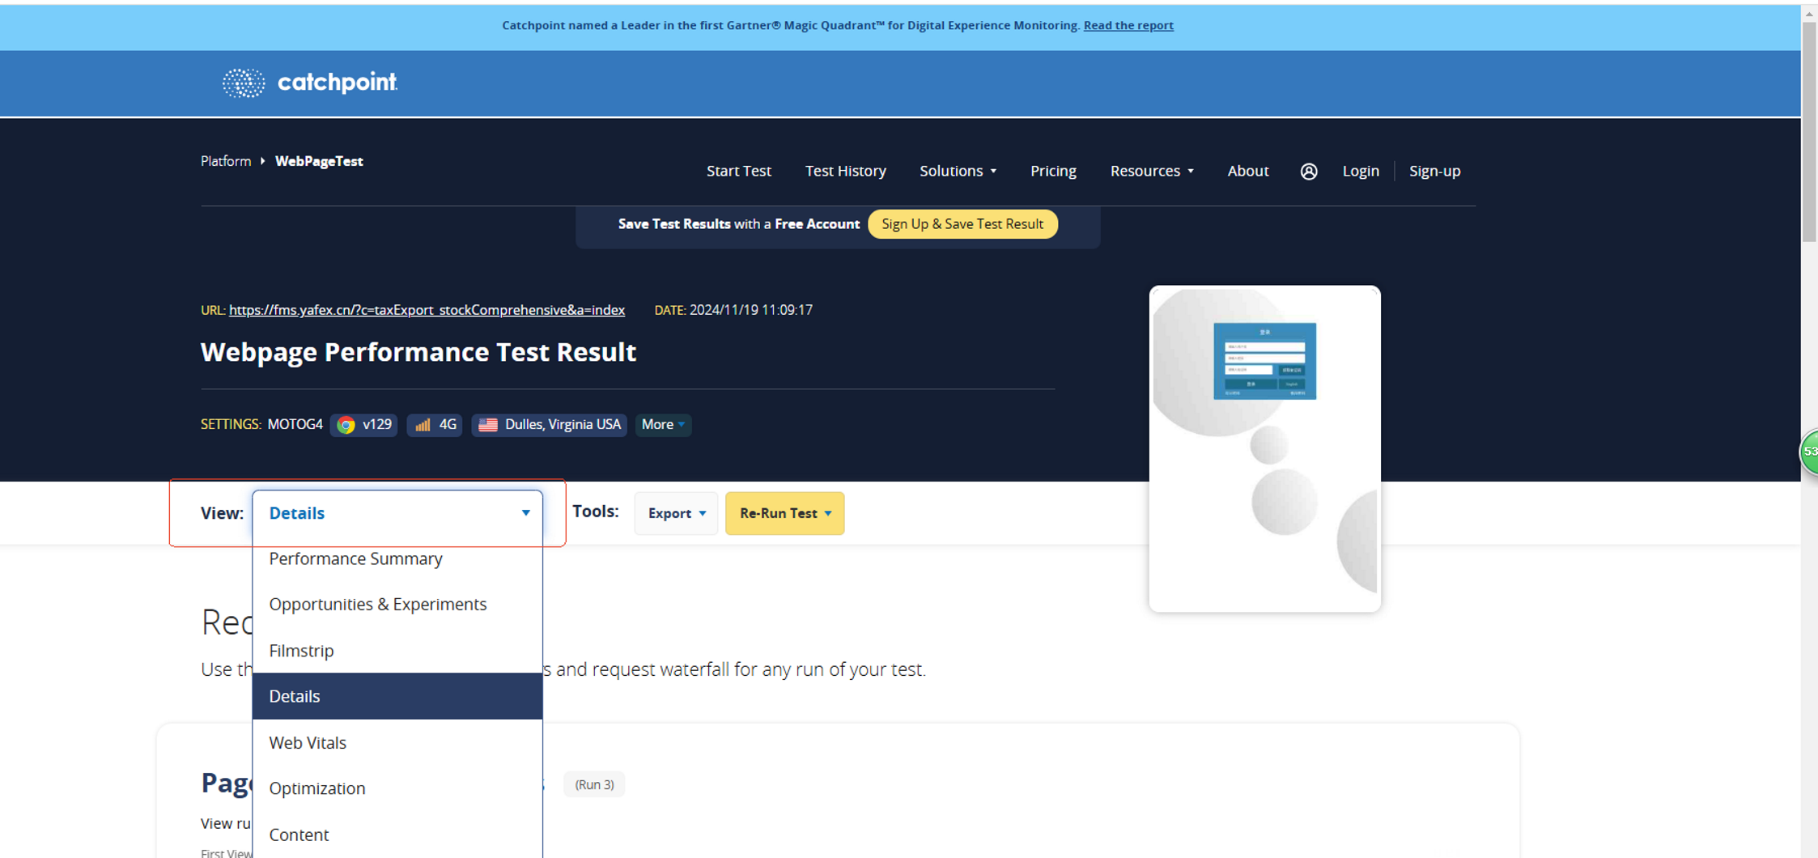Click the Platform breadcrumb link
The height and width of the screenshot is (858, 1818).
[x=226, y=161]
